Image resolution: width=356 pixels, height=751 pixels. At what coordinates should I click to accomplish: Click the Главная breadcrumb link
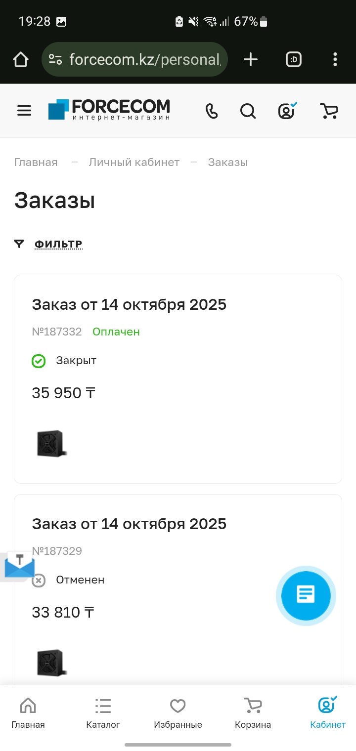pos(36,163)
